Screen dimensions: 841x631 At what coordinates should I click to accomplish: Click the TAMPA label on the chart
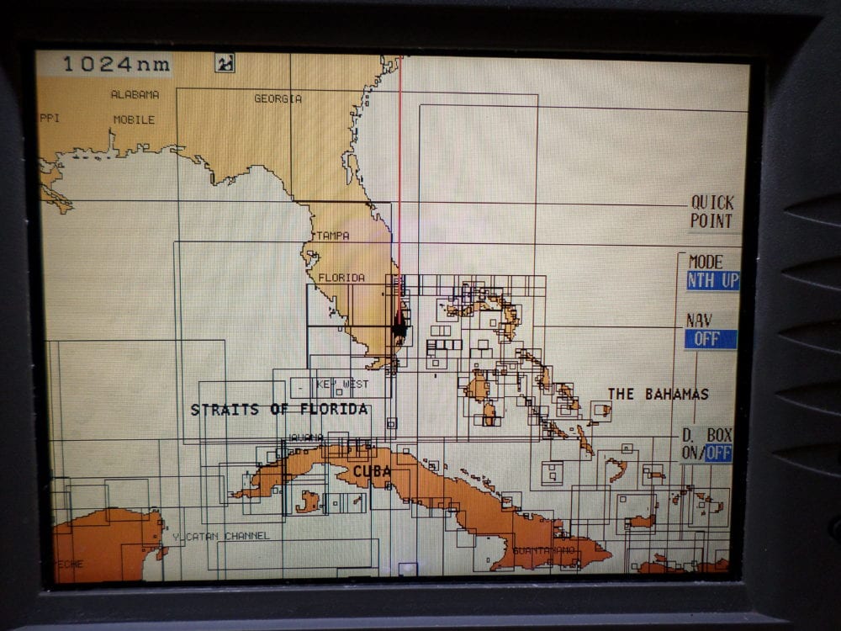(x=332, y=236)
